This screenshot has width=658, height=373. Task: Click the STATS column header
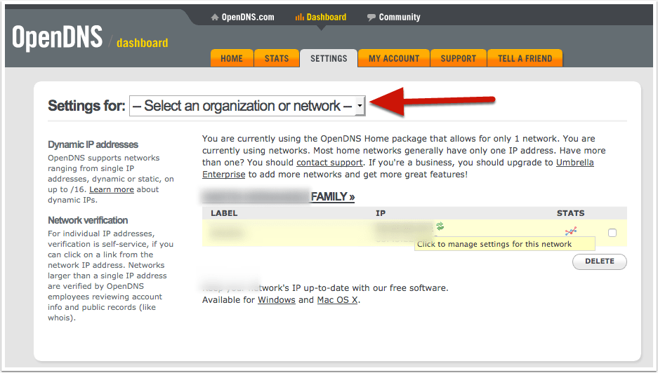[x=571, y=213]
